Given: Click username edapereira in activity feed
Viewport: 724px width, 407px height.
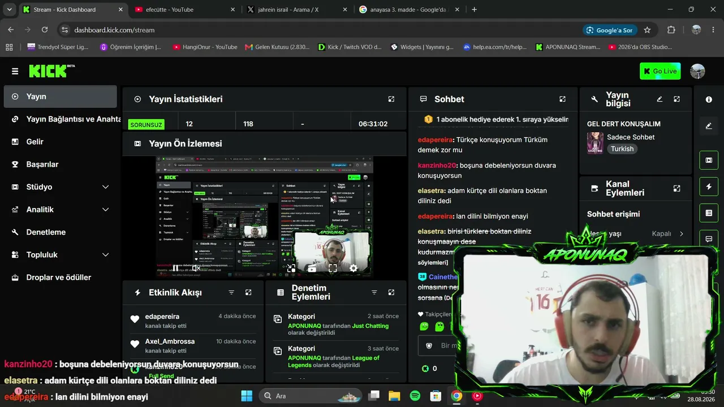Looking at the screenshot, I should click(x=162, y=317).
